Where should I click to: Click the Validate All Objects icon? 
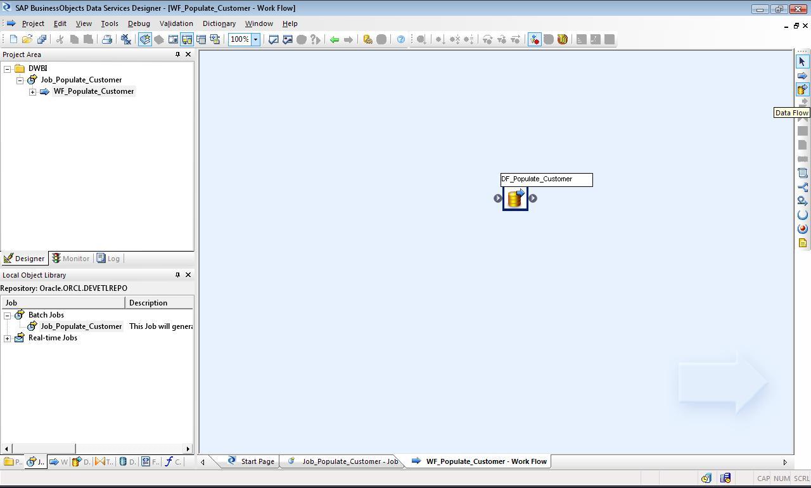(288, 39)
